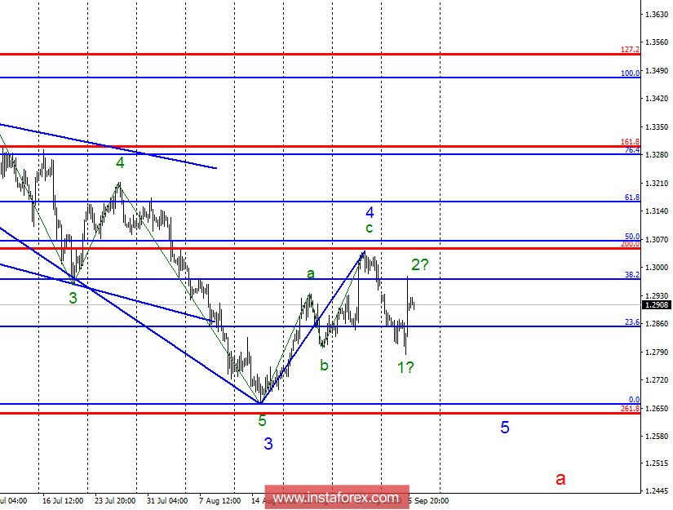Click the 1.2790 price axis value
Viewport: 673px width, 510px height.
657,352
